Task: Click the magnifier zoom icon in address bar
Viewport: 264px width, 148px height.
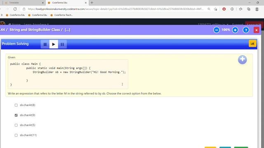Action: (x=209, y=9)
